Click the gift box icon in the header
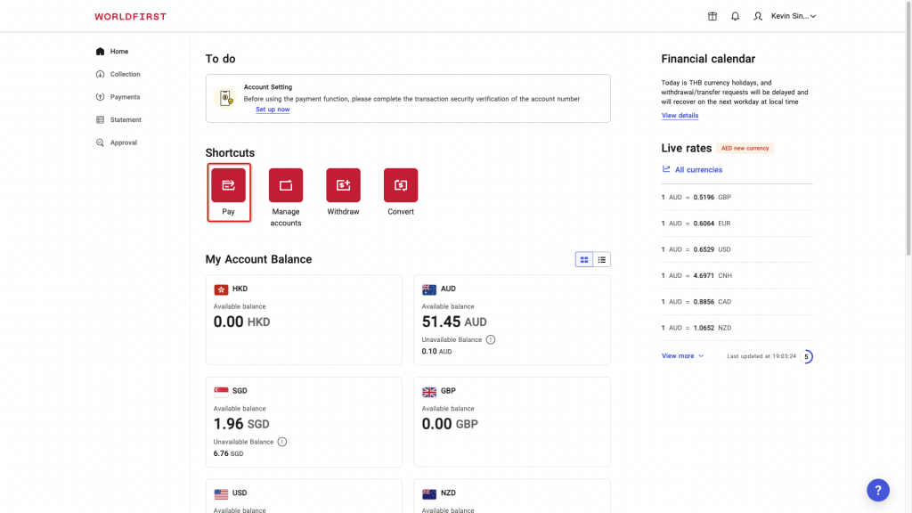912x513 pixels. [x=712, y=15]
